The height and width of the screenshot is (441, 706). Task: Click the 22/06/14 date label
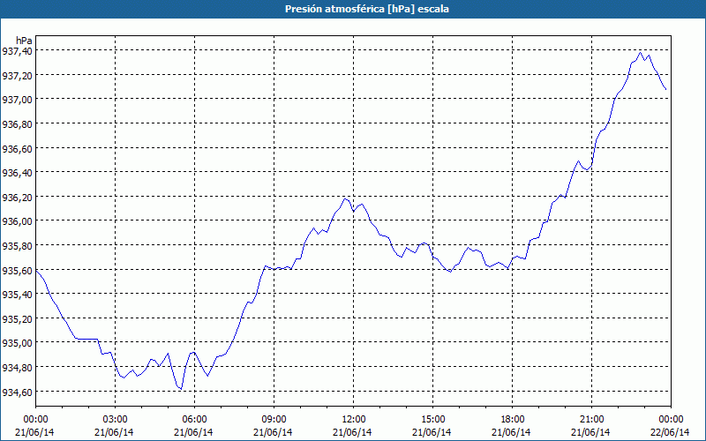click(670, 432)
